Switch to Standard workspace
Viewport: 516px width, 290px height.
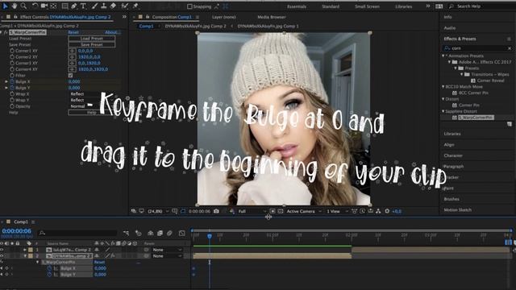[331, 6]
